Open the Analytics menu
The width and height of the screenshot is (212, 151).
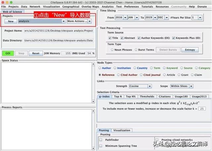click(108, 7)
